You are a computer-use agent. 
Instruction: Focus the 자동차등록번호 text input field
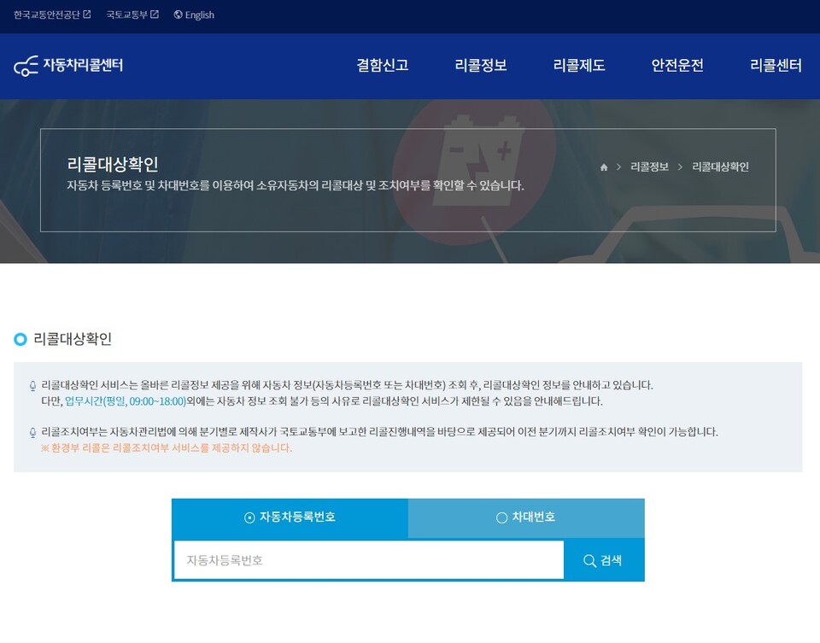click(368, 560)
